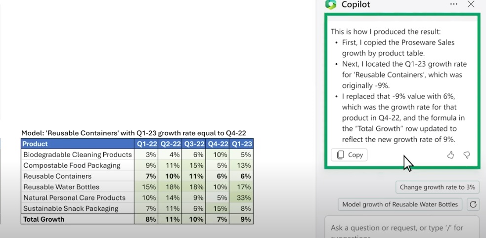This screenshot has width=486, height=238.
Task: Give the response a thumbs down
Action: point(466,155)
